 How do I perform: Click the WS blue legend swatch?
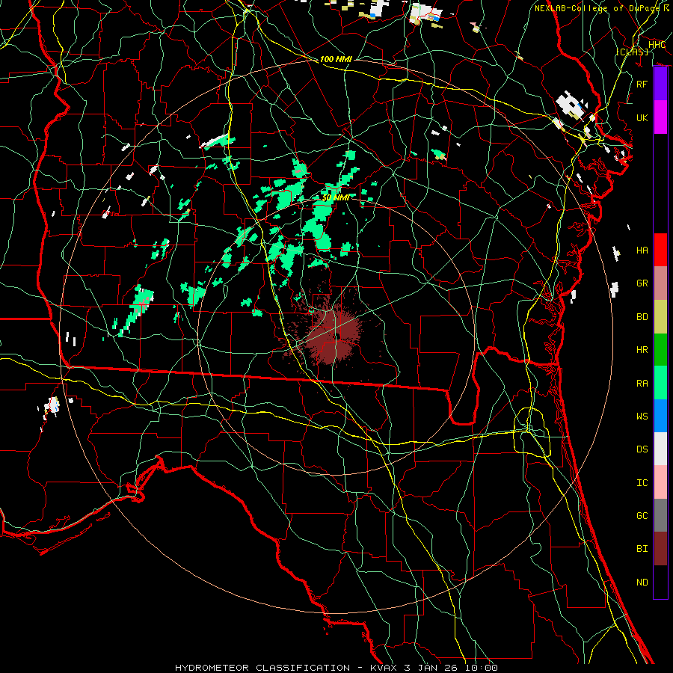(660, 416)
